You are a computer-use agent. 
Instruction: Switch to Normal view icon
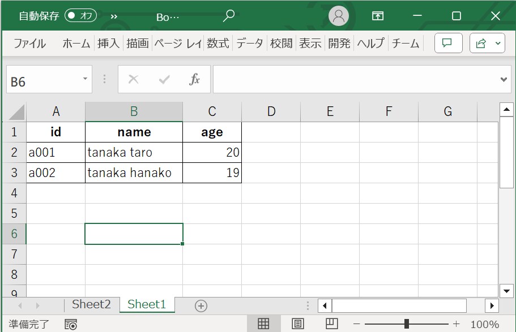[x=263, y=324]
